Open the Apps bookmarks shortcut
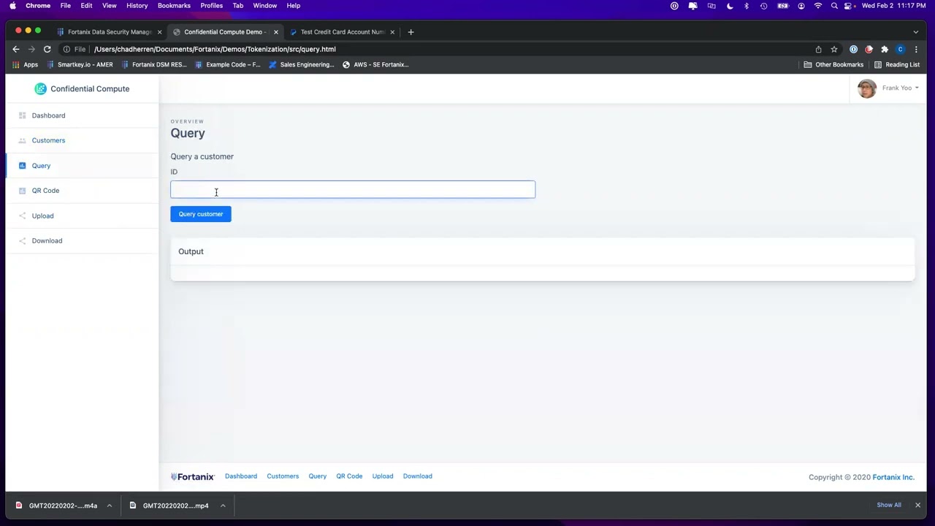This screenshot has width=935, height=526. click(x=25, y=64)
